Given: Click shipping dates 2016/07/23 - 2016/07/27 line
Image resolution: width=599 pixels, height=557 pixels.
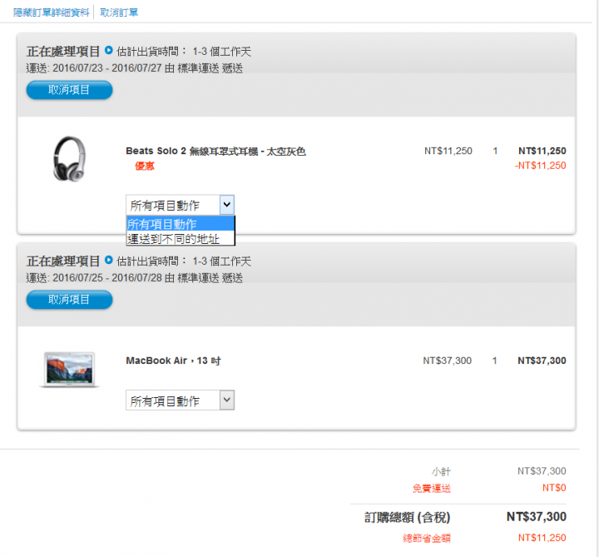Looking at the screenshot, I should click(135, 68).
